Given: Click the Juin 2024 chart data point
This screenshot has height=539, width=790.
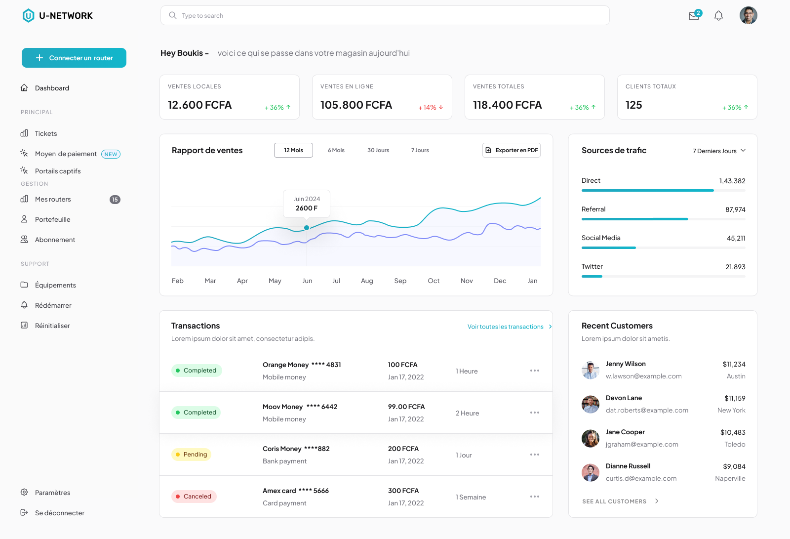Looking at the screenshot, I should point(307,228).
